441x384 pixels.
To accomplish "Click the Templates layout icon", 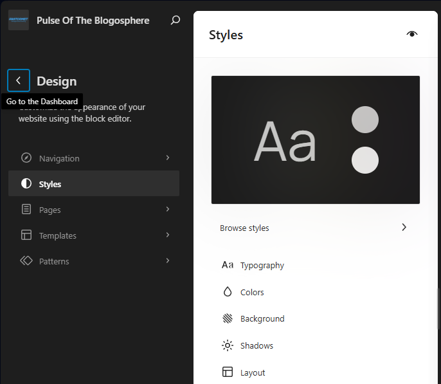I will click(x=26, y=235).
